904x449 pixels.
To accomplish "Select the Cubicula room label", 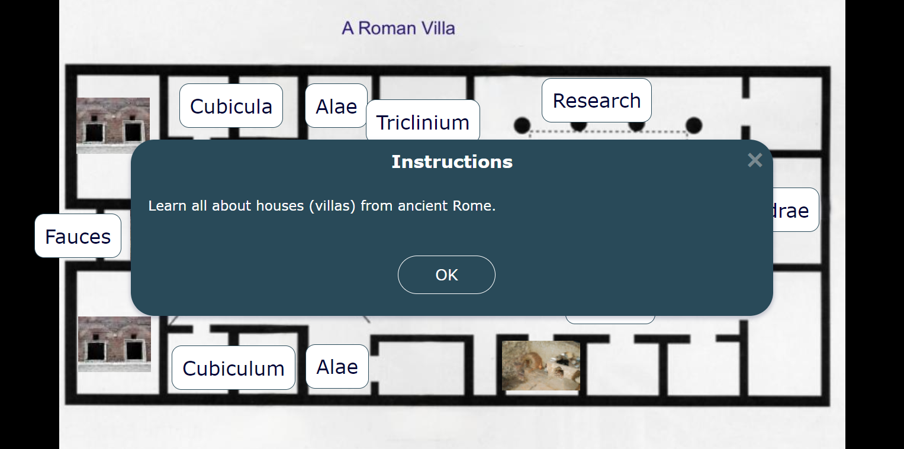I will coord(231,105).
